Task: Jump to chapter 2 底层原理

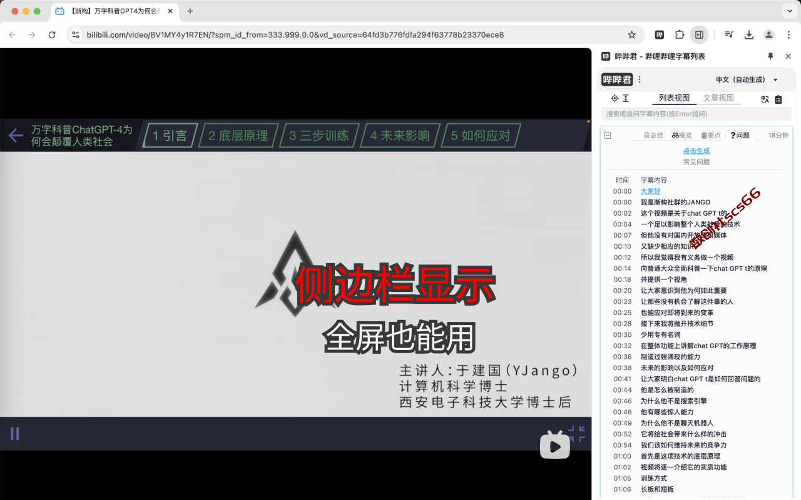Action: [238, 136]
